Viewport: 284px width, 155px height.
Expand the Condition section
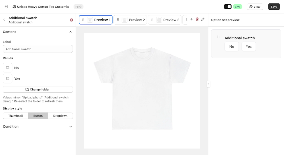click(71, 126)
